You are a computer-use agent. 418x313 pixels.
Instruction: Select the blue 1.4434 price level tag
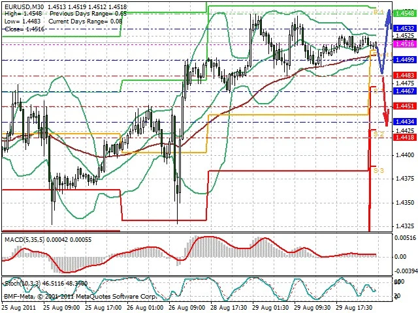[406, 122]
